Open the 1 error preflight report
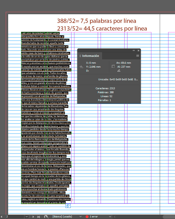This screenshot has width=175, height=219. 94,217
